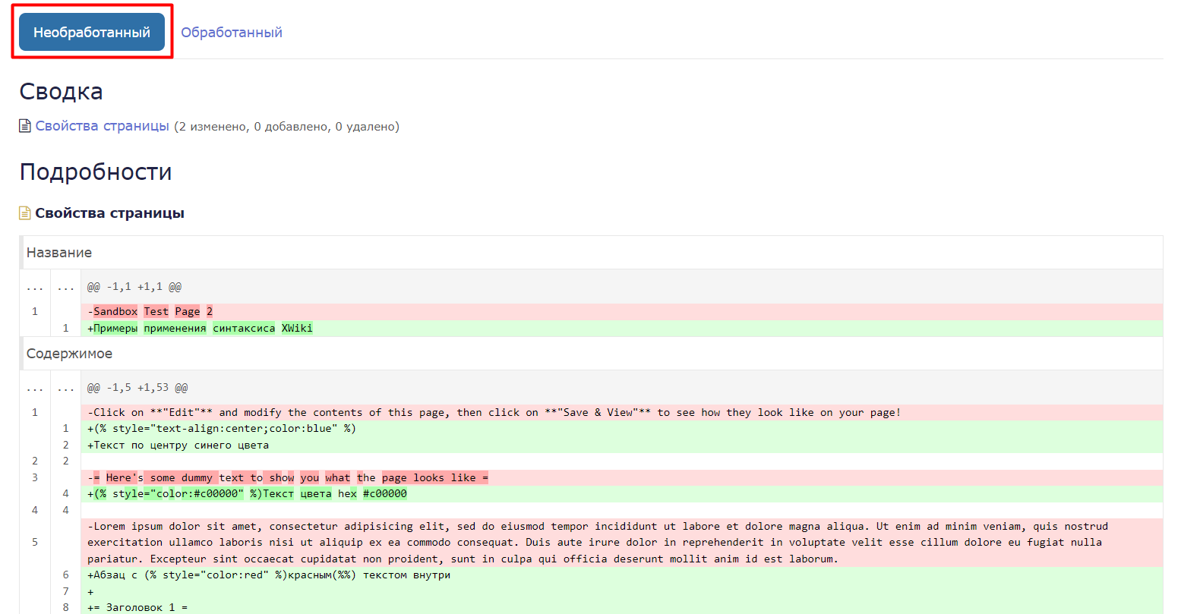
Task: Click added line with text-align:center;color:blue style
Action: (622, 428)
